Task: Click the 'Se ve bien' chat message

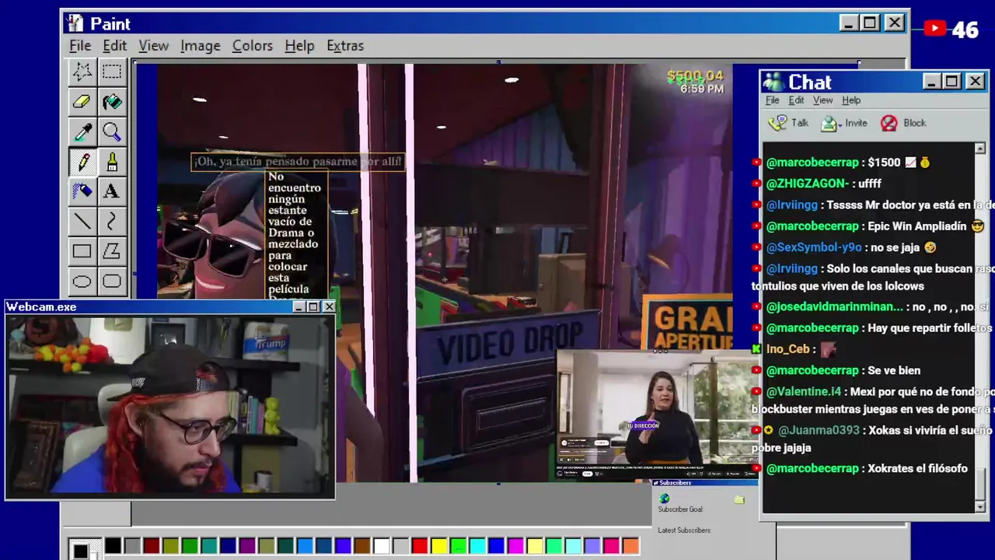Action: pos(894,370)
